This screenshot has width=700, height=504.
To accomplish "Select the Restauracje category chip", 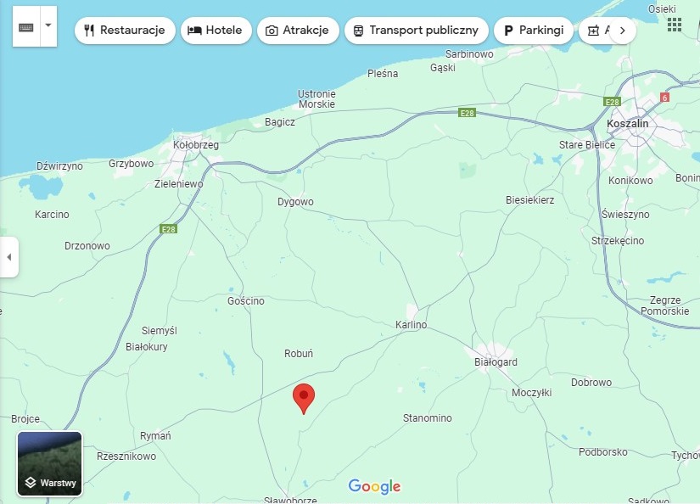I will coord(125,31).
